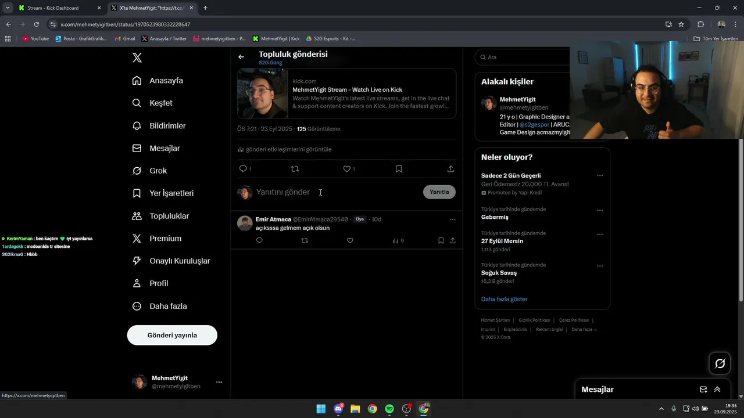Screen dimensions: 744x418
Task: Open Mesajlar from sidebar
Action: tap(156, 149)
